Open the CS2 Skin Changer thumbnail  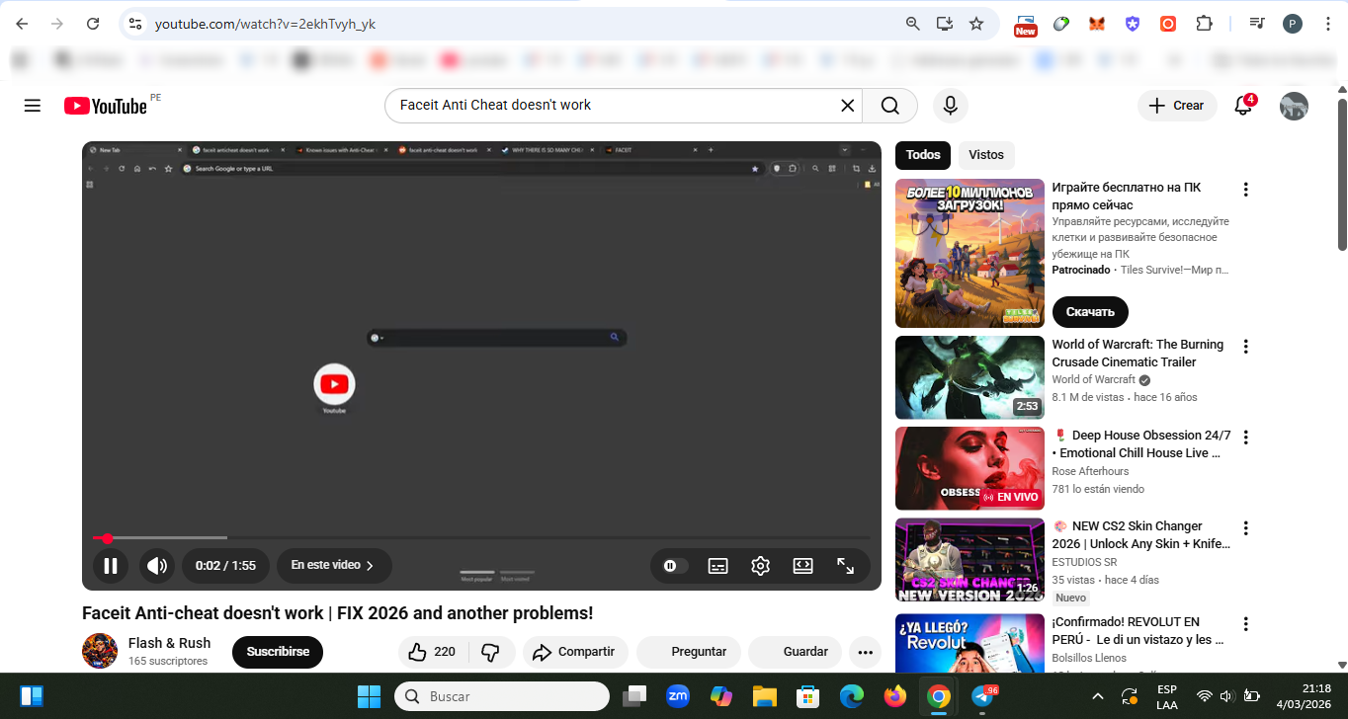969,560
